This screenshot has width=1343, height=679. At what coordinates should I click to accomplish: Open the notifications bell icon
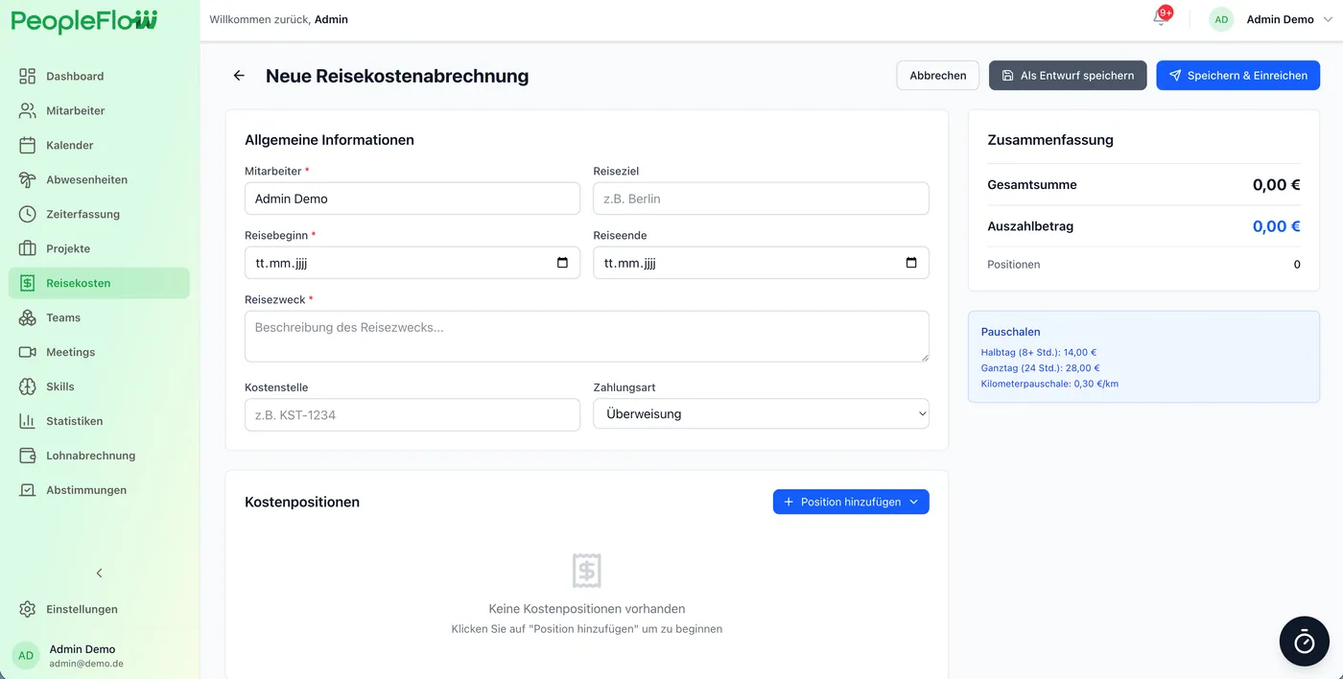coord(1160,18)
